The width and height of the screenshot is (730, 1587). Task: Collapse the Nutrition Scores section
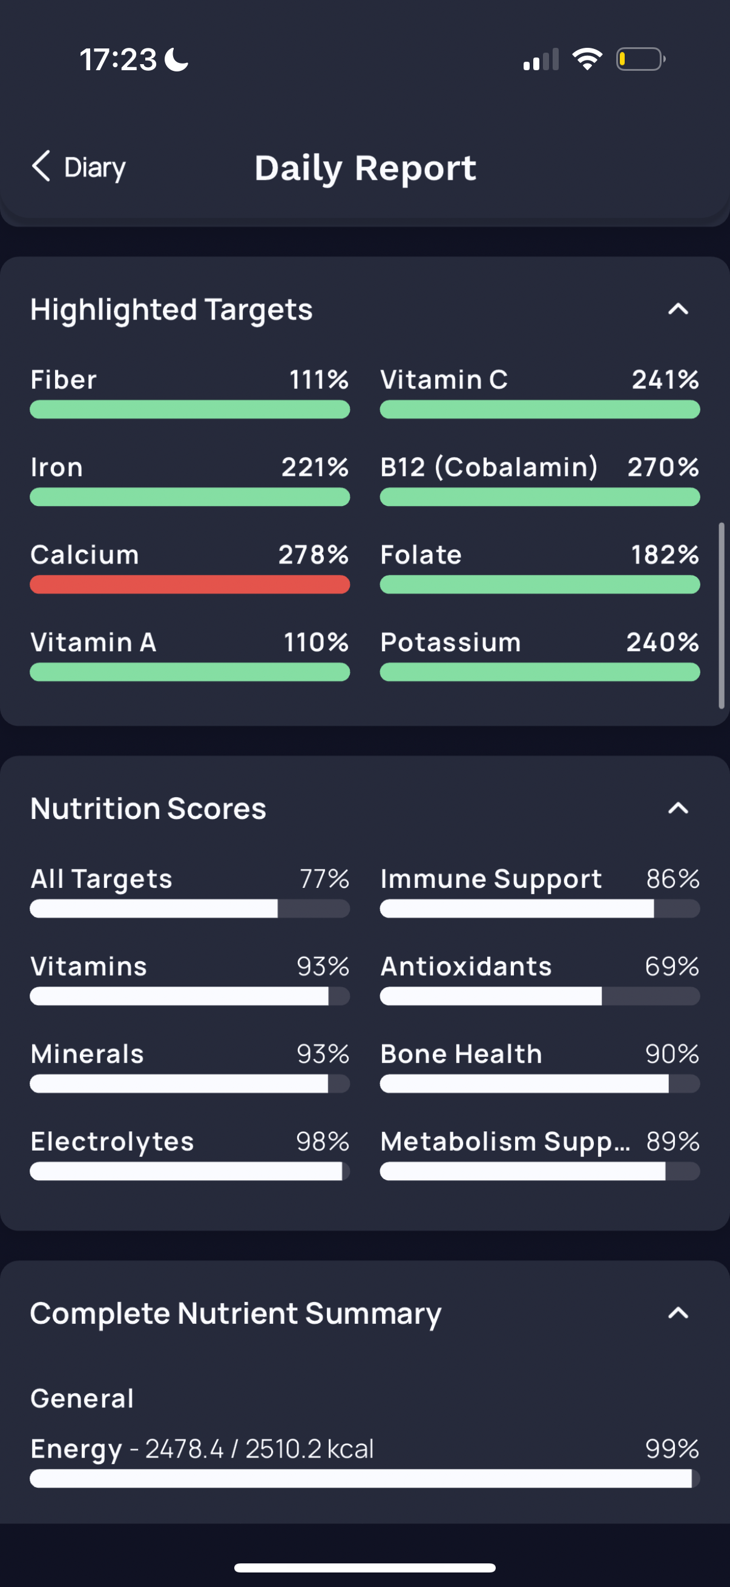[677, 808]
